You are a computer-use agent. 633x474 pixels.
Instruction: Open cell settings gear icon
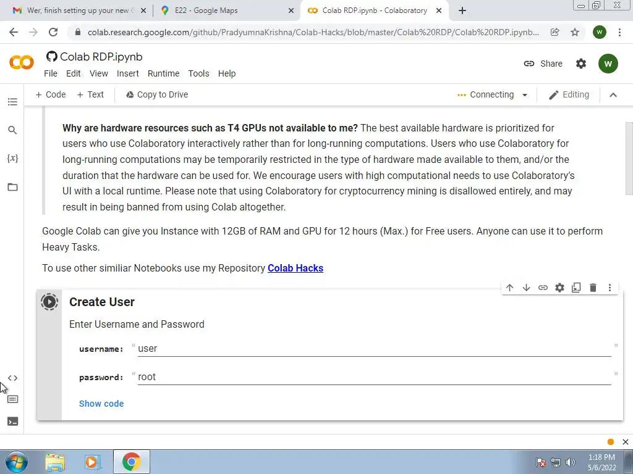[559, 288]
